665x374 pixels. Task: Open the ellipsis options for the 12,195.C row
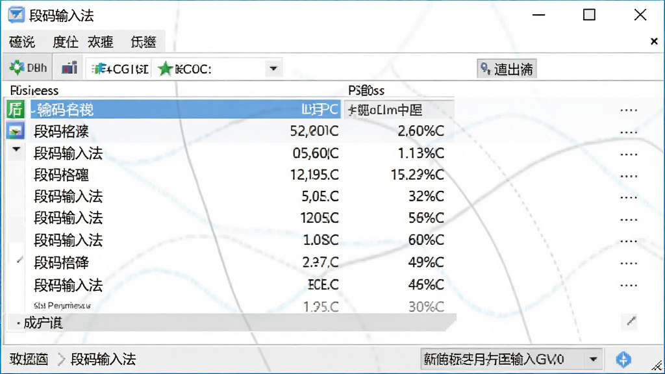tap(629, 176)
